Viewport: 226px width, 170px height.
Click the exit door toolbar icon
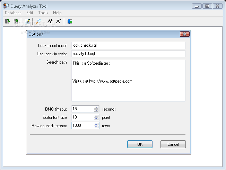70,21
